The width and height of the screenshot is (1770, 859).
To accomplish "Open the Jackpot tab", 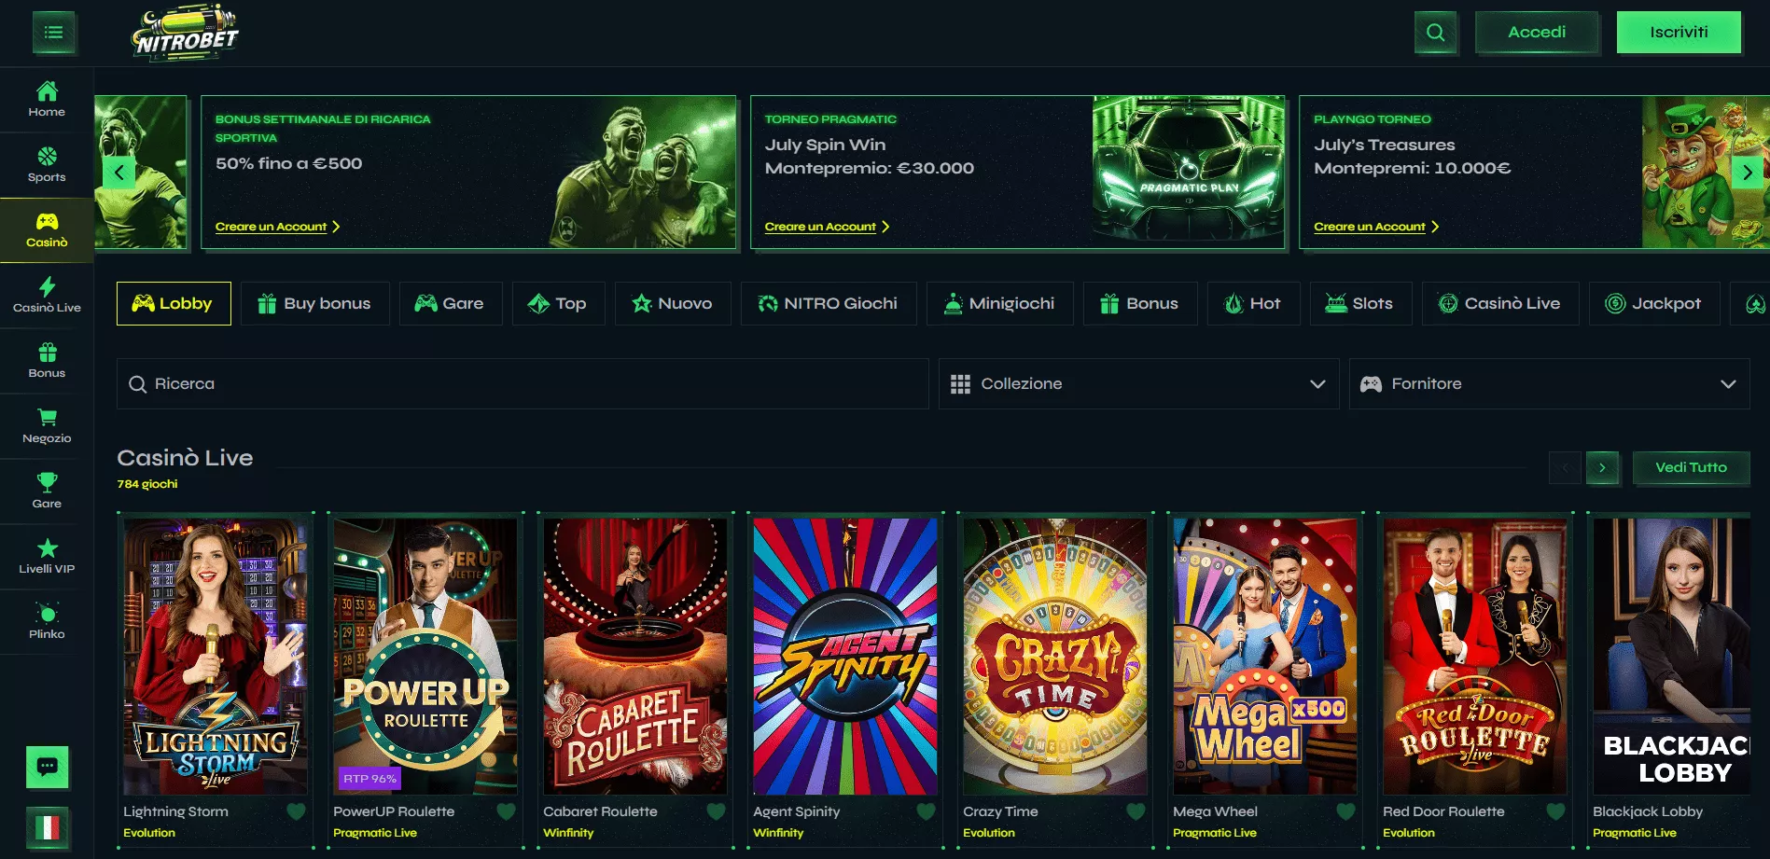I will 1654,303.
